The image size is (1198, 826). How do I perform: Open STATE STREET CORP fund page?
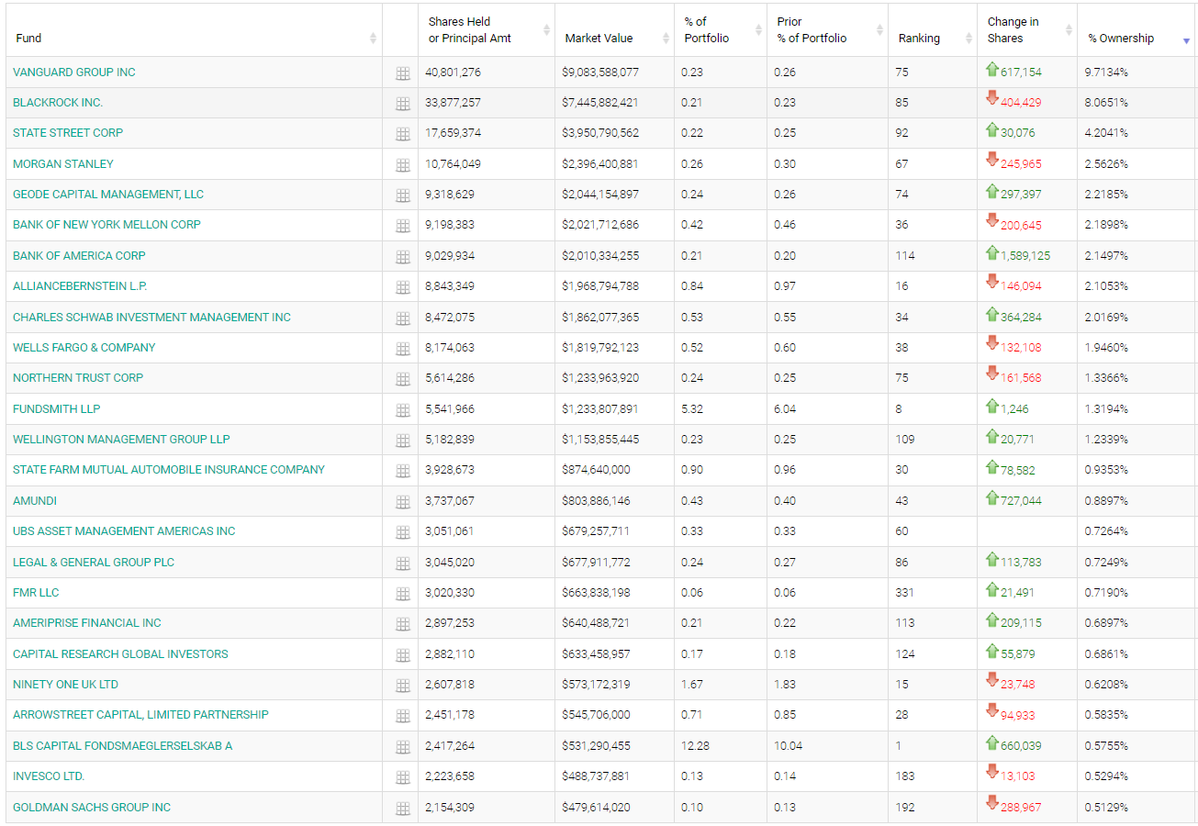pyautogui.click(x=68, y=133)
